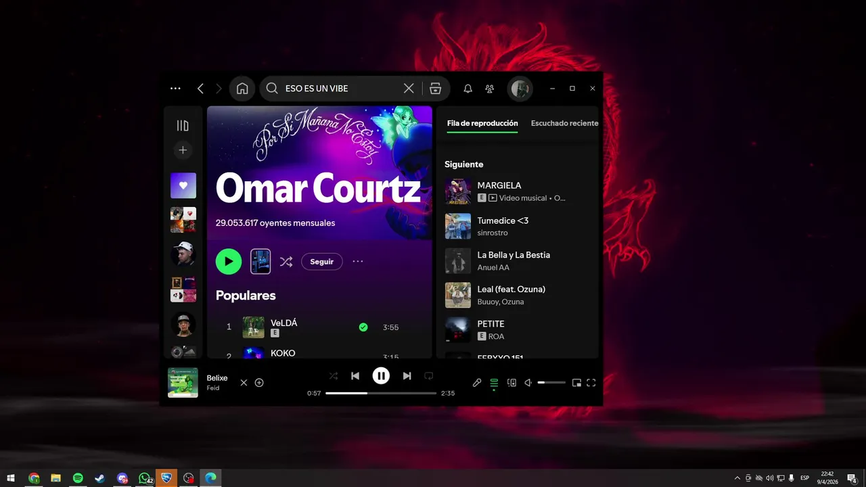Open the three-dot app menu in title bar

click(x=175, y=89)
